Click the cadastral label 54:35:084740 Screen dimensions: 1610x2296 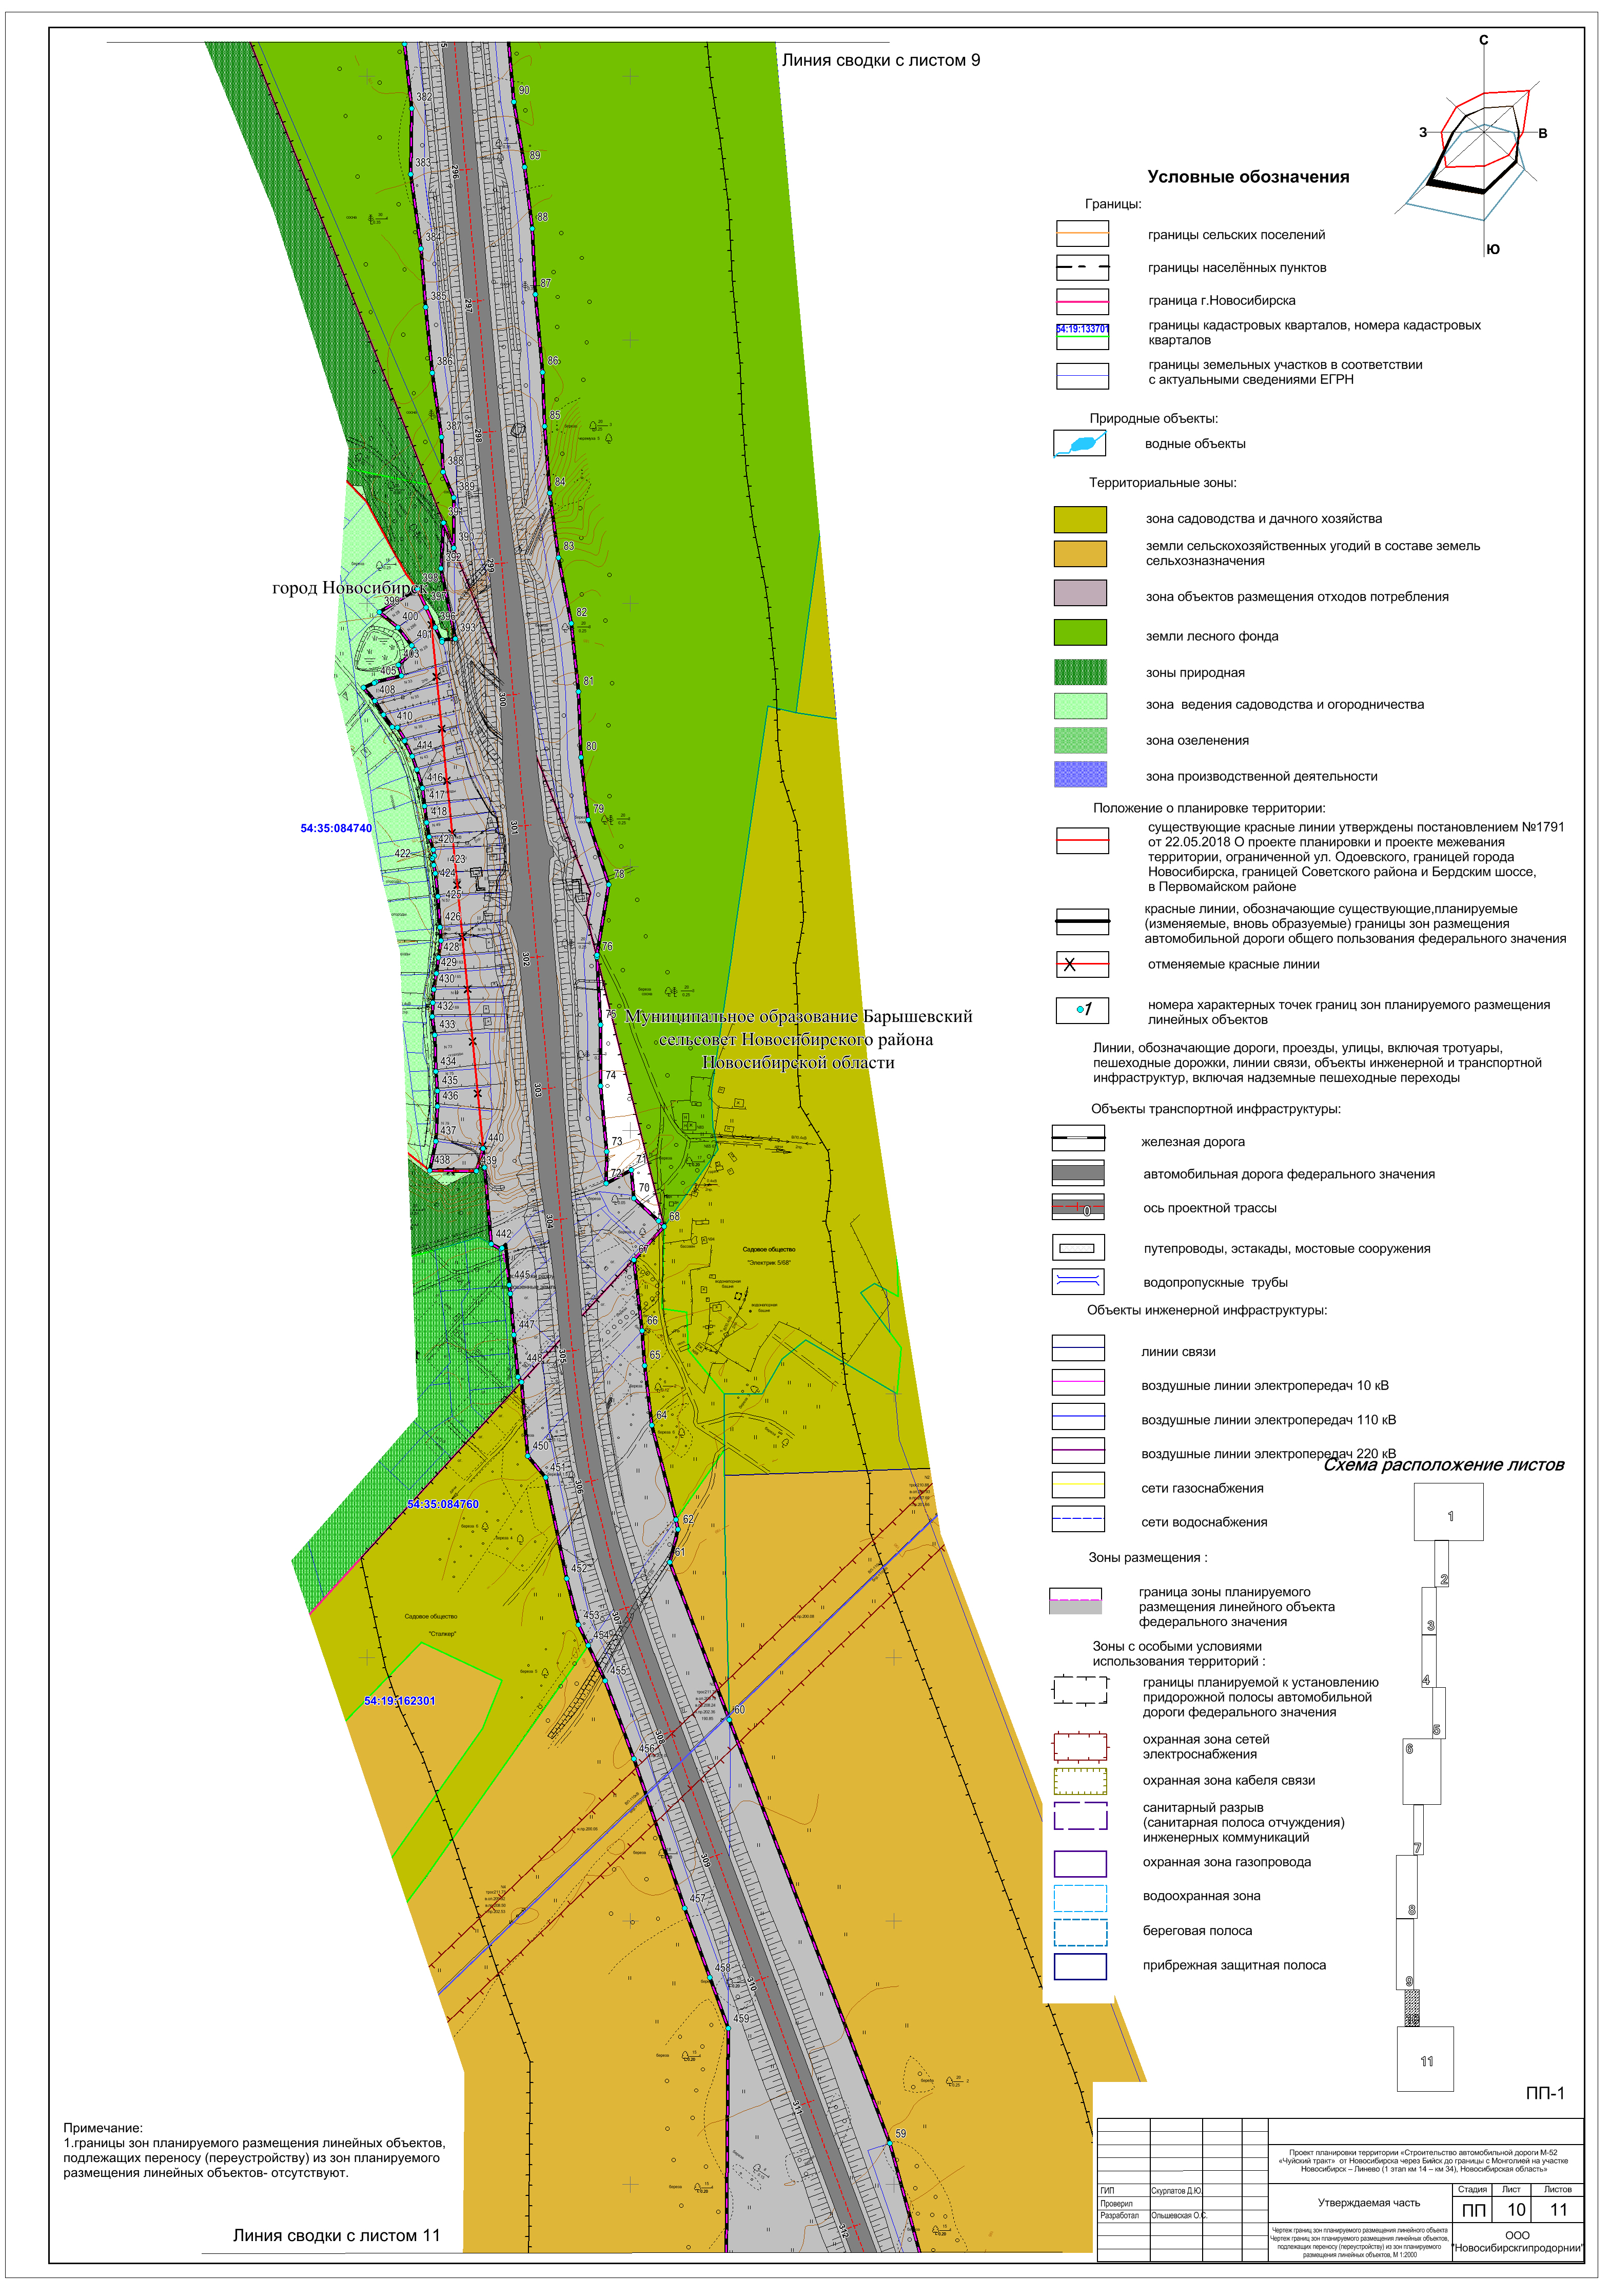[336, 829]
